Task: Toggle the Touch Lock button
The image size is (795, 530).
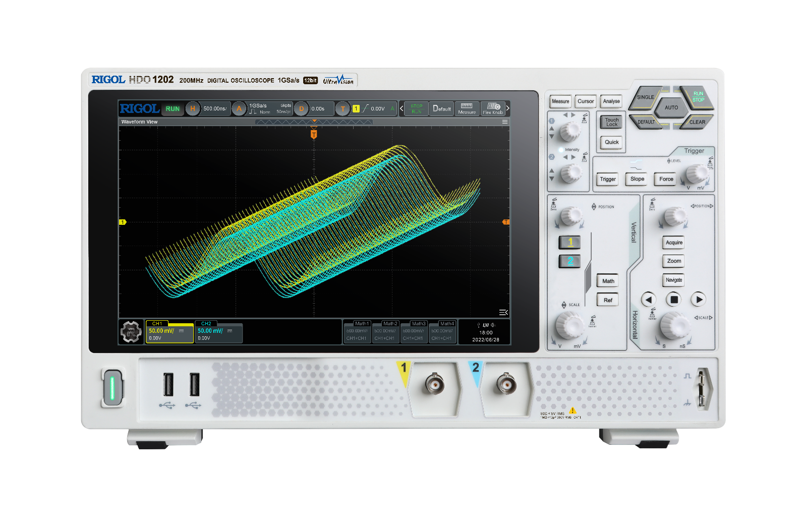Action: pos(611,122)
